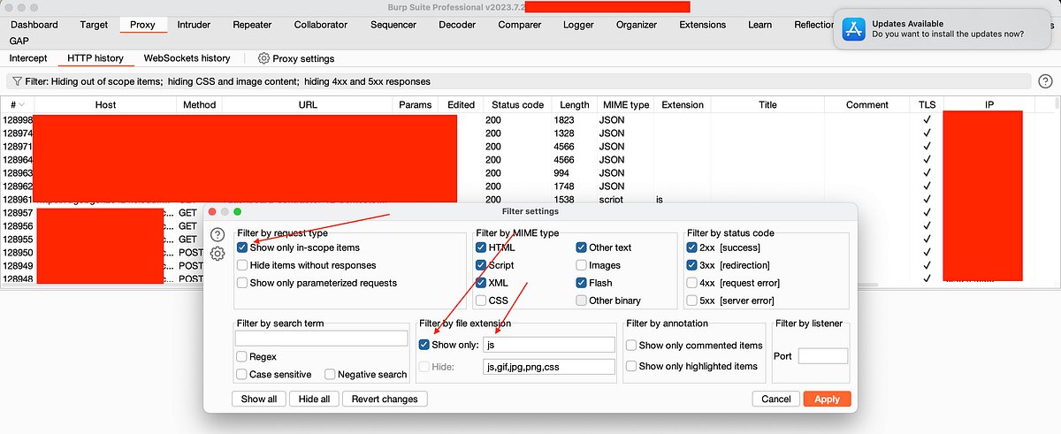1061x434 pixels.
Task: Uncheck the Script MIME type
Action: [x=480, y=265]
